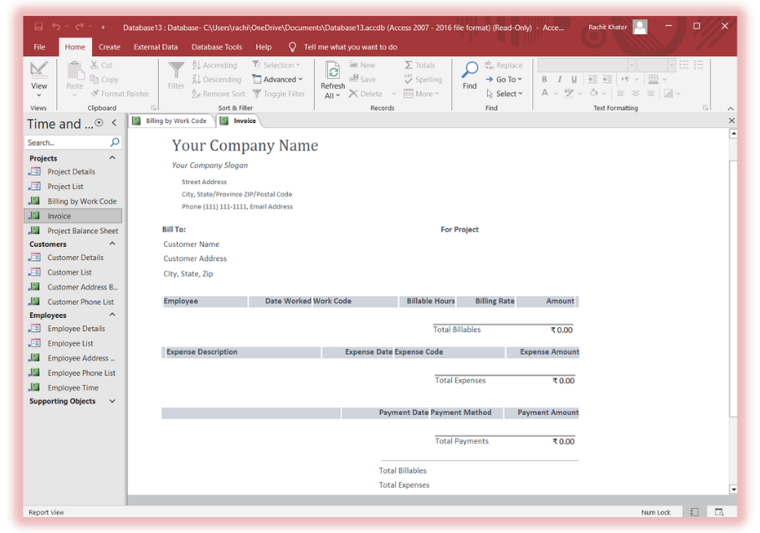The height and width of the screenshot is (533, 760).
Task: Click the vertical scrollbar down arrow
Action: [x=733, y=489]
